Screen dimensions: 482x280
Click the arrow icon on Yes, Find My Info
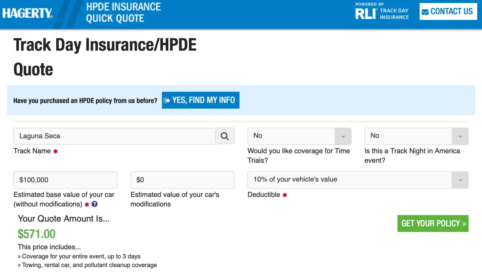point(167,100)
